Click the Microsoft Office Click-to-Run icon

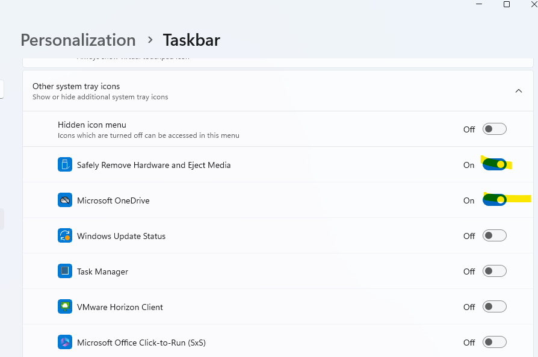(x=65, y=343)
